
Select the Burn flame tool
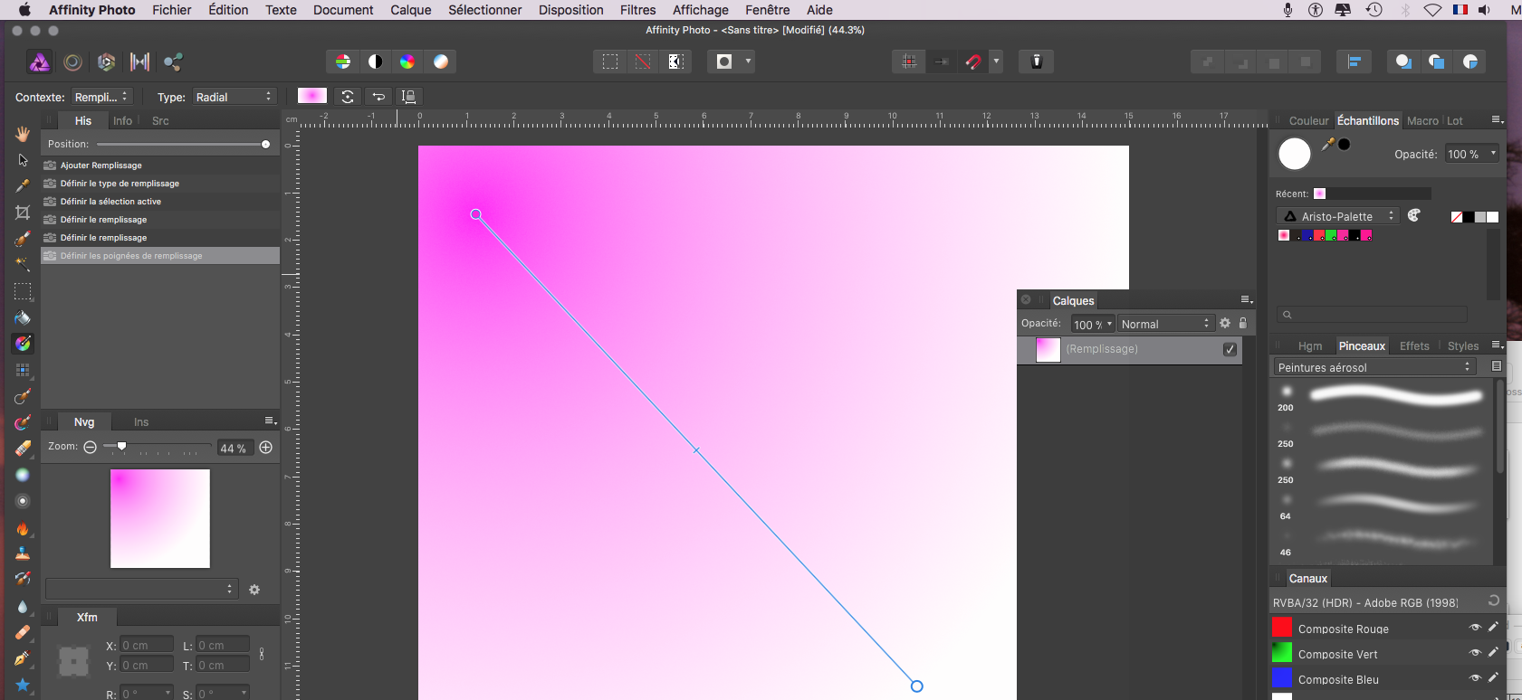pos(23,528)
